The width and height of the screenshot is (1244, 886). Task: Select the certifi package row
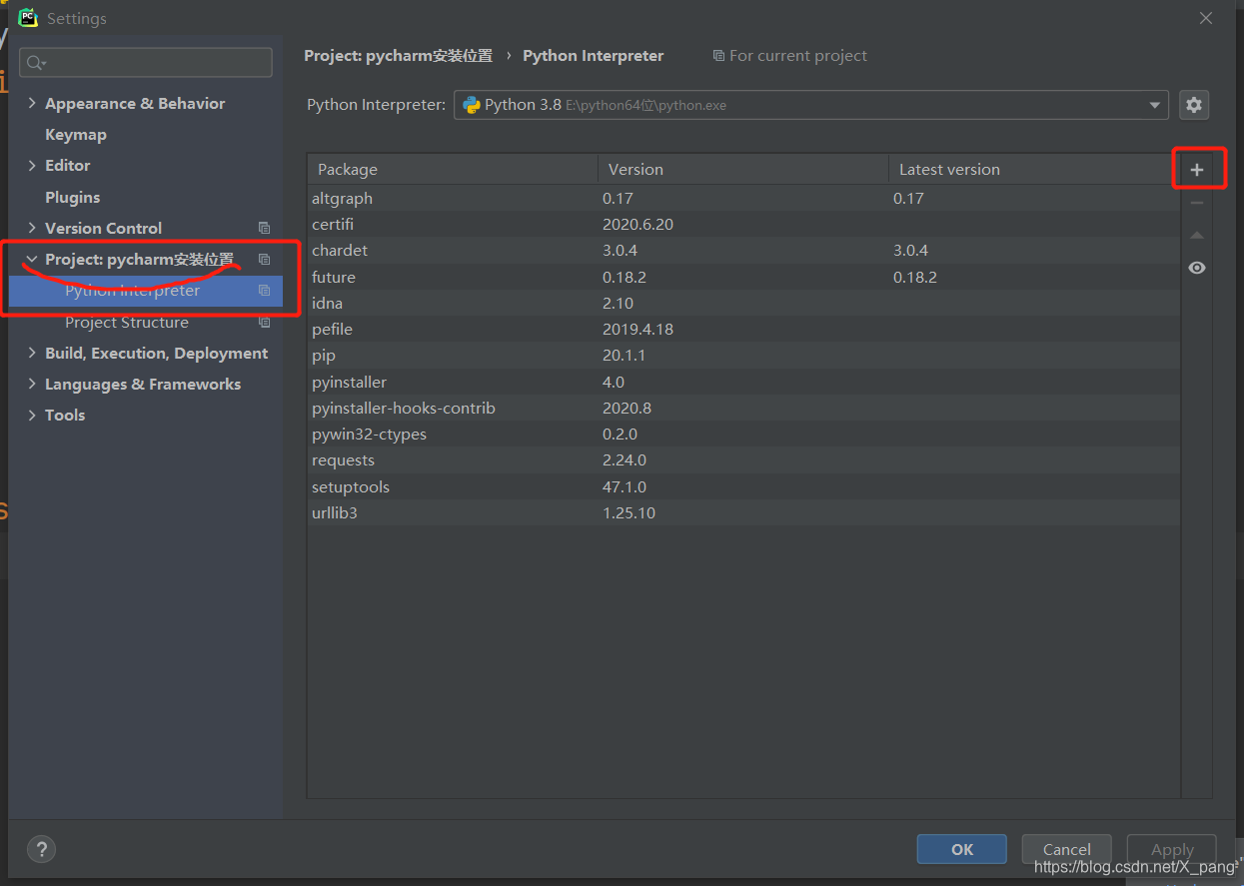(743, 224)
